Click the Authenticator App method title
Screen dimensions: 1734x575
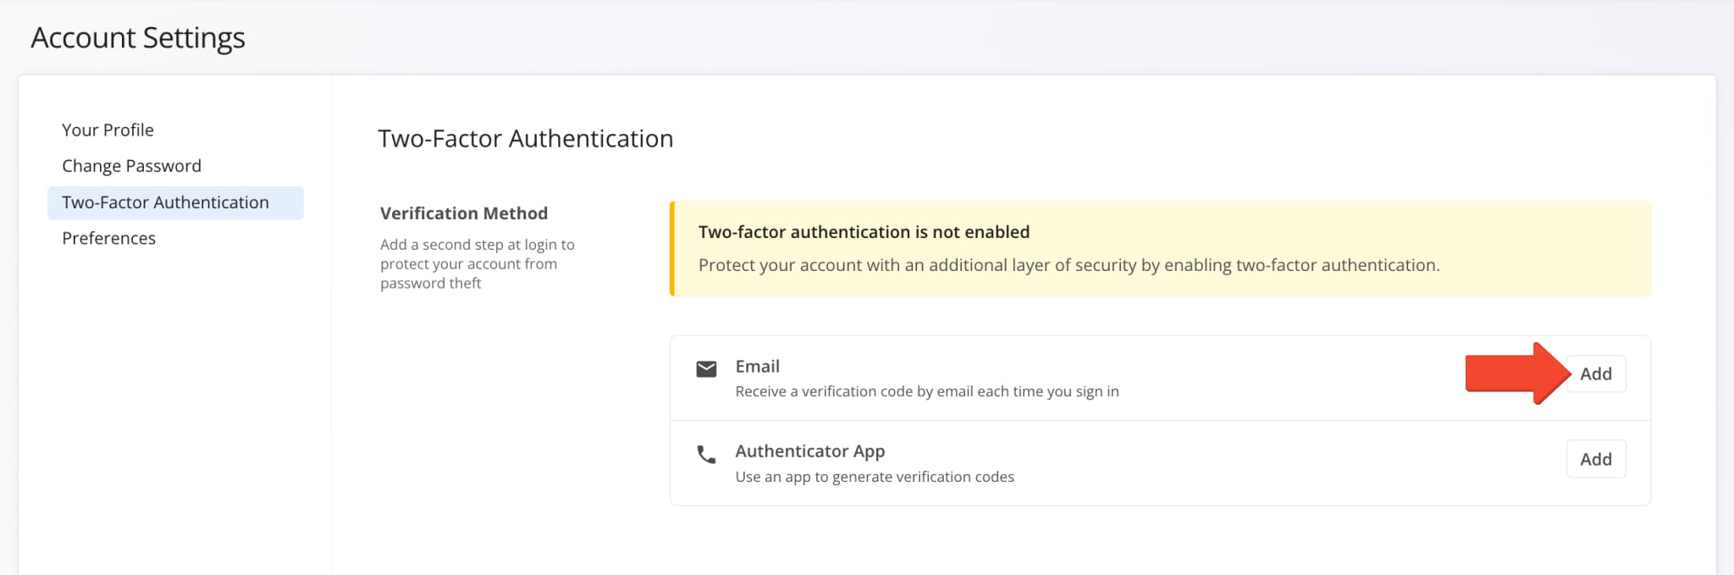click(x=809, y=451)
